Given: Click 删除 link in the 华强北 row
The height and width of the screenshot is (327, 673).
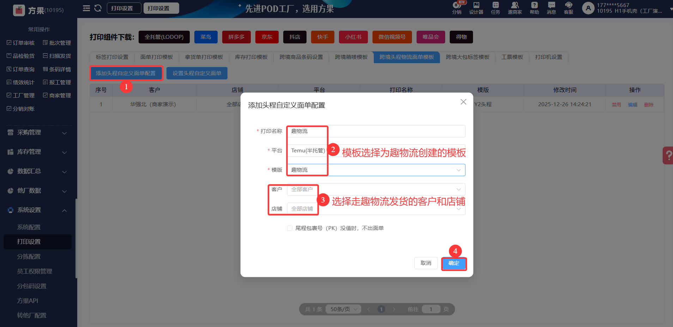Looking at the screenshot, I should tap(649, 105).
